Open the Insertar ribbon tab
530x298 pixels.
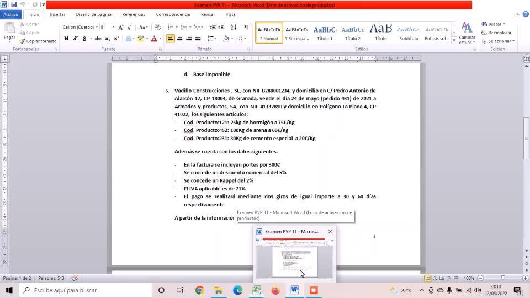pyautogui.click(x=57, y=14)
